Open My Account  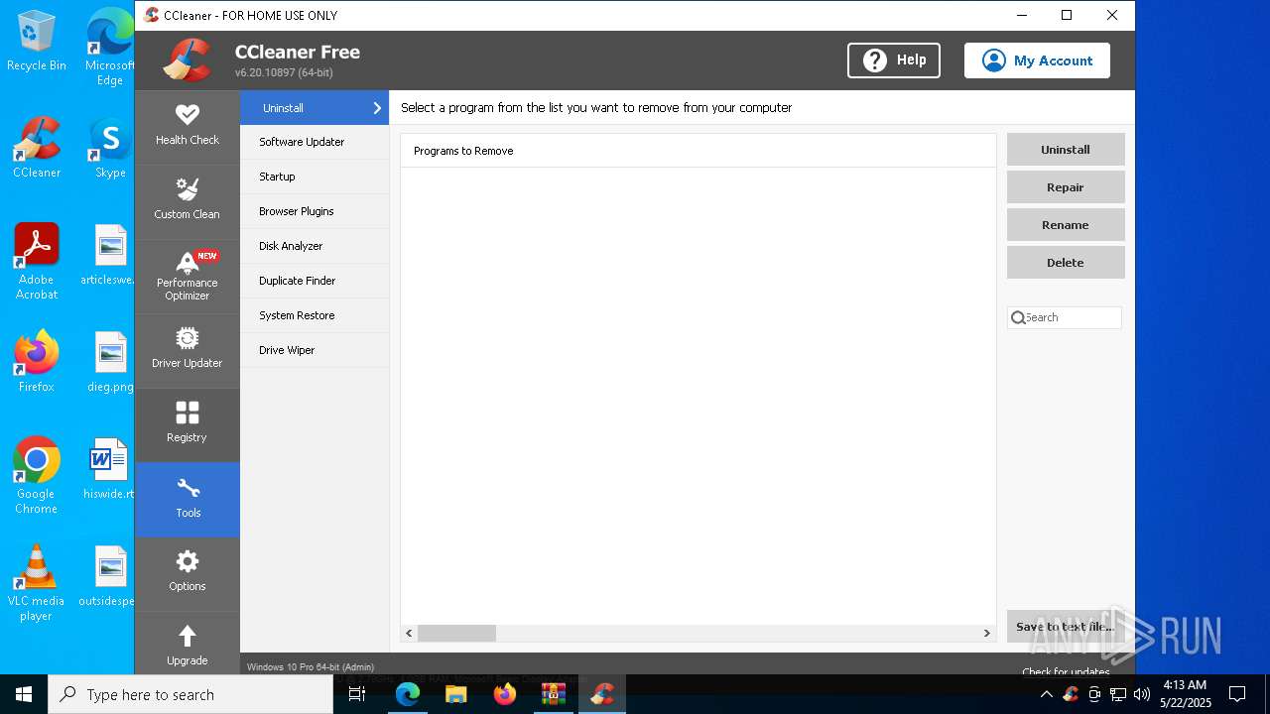pos(1037,60)
